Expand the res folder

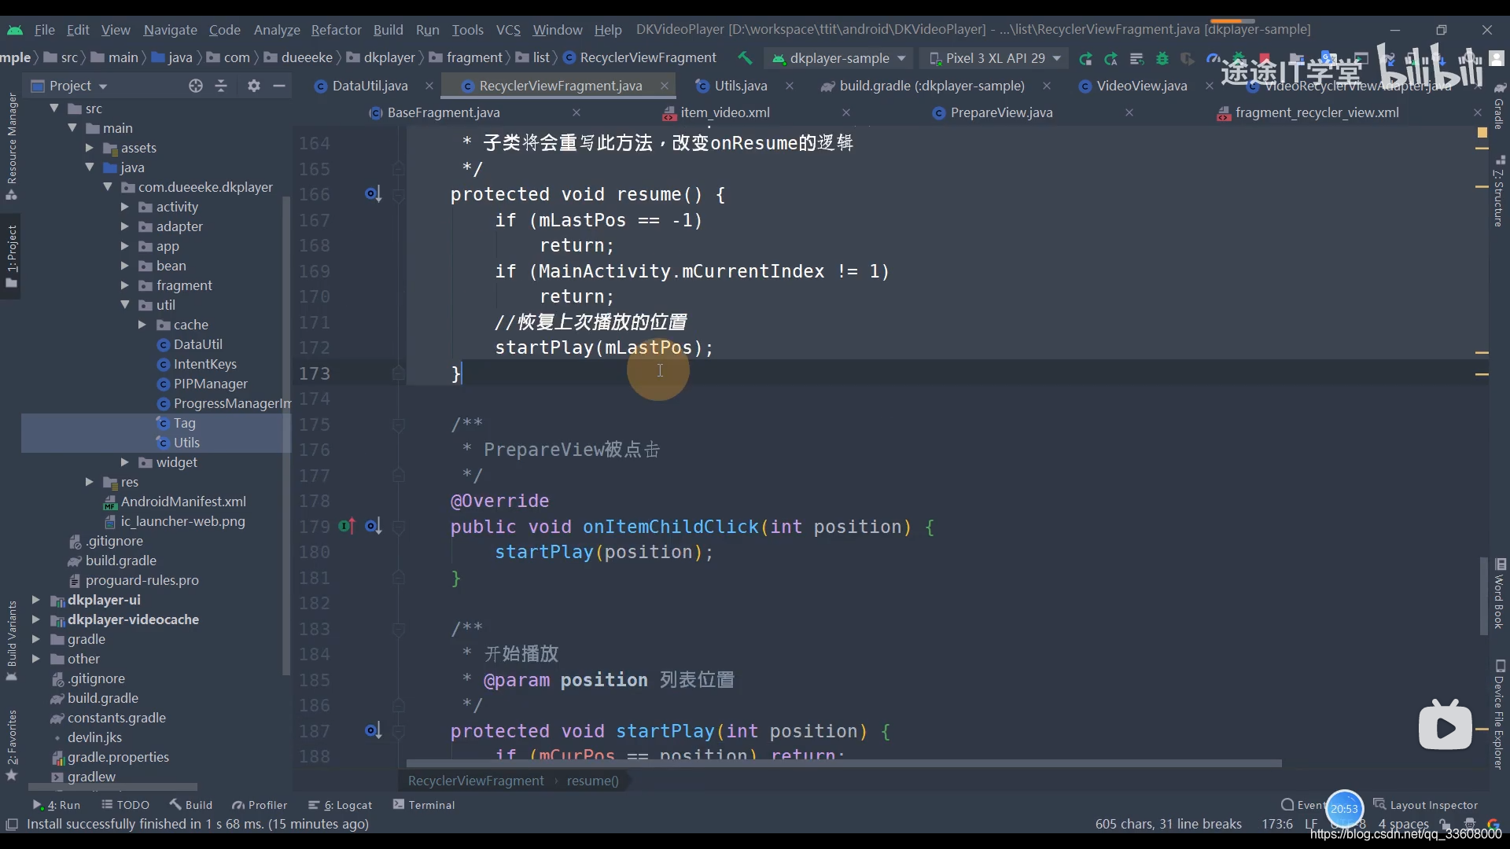click(89, 482)
